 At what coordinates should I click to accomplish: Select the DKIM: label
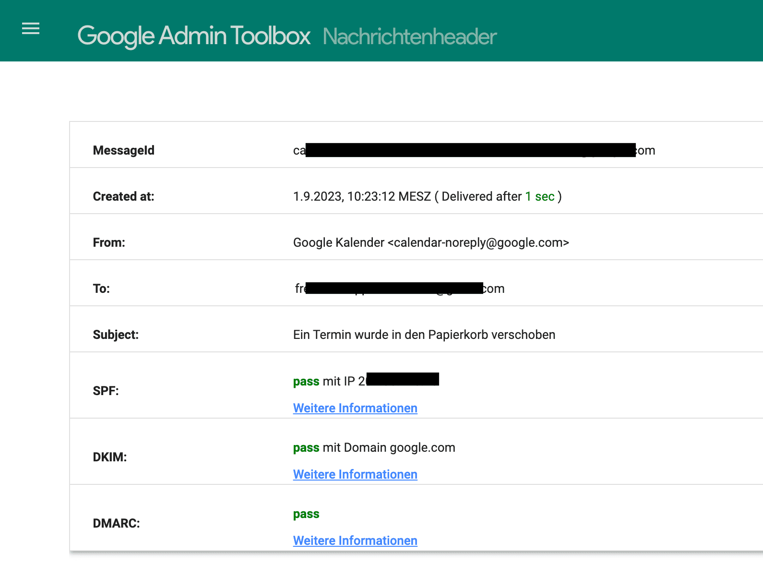[110, 457]
